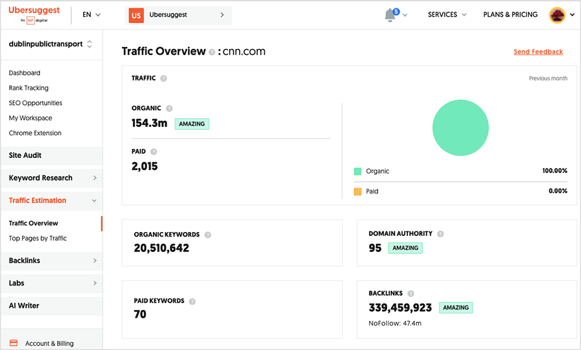Expand the Backlinks section
This screenshot has width=581, height=350.
(52, 261)
